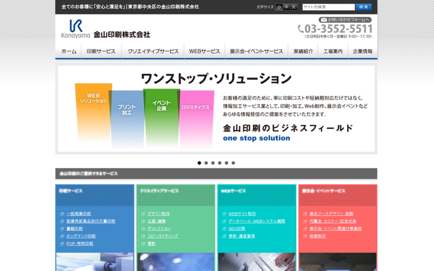Click the window icon next to 映像制作
The width and height of the screenshot is (434, 271).
point(305,236)
